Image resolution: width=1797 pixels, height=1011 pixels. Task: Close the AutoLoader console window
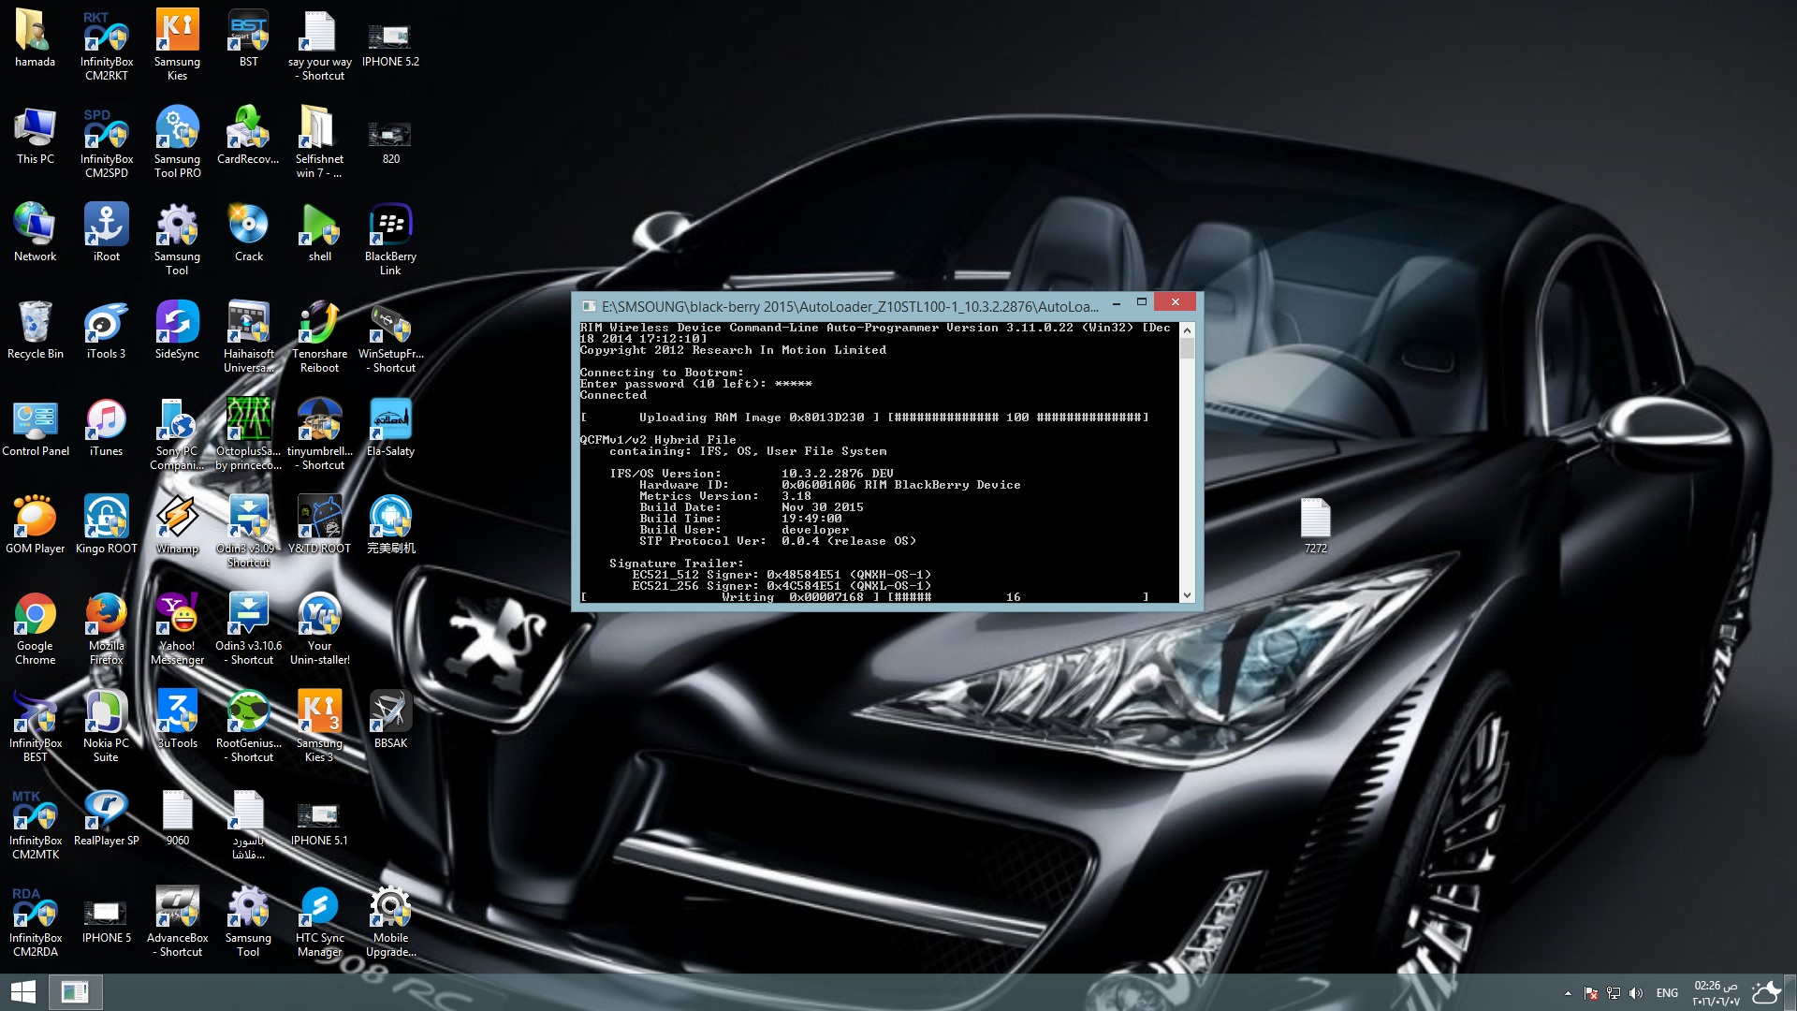1175,301
